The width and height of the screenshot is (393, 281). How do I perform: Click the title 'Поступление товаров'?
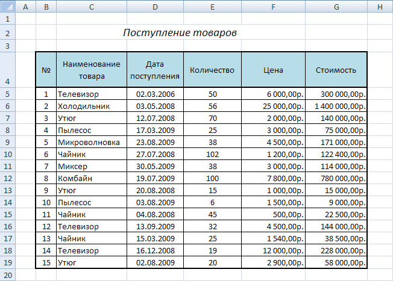[180, 32]
